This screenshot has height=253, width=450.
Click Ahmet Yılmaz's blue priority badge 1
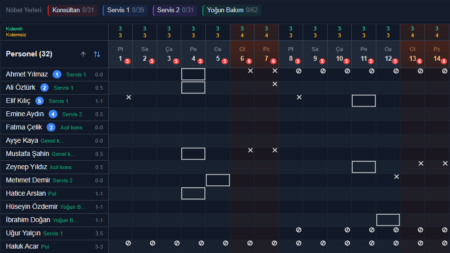click(x=57, y=75)
